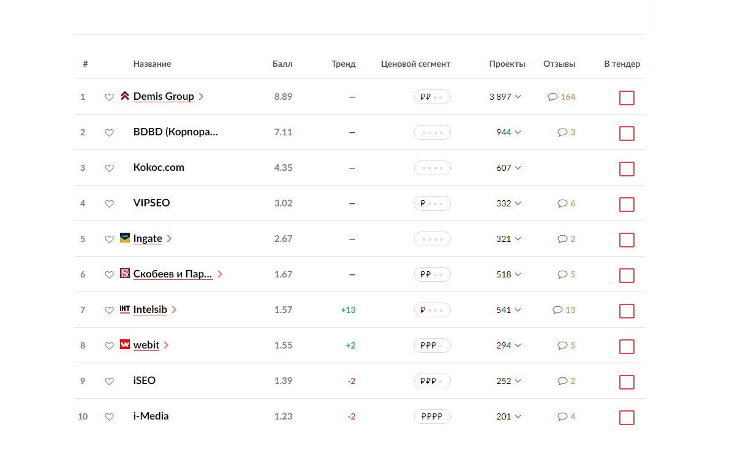
Task: Click the webit red logo icon
Action: click(x=125, y=344)
